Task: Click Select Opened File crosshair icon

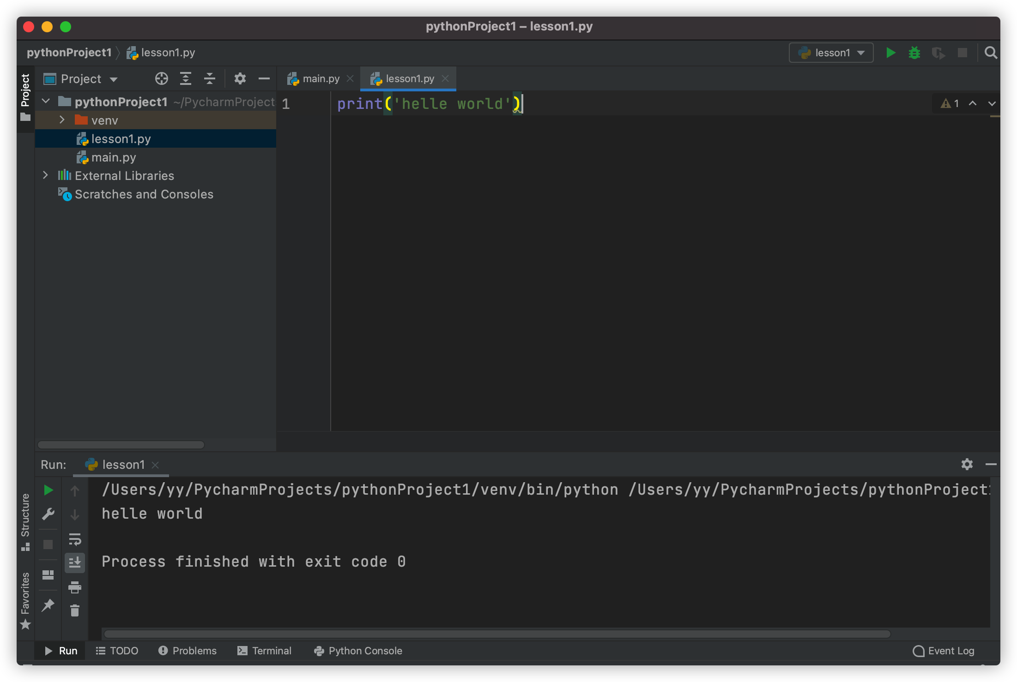Action: point(161,78)
